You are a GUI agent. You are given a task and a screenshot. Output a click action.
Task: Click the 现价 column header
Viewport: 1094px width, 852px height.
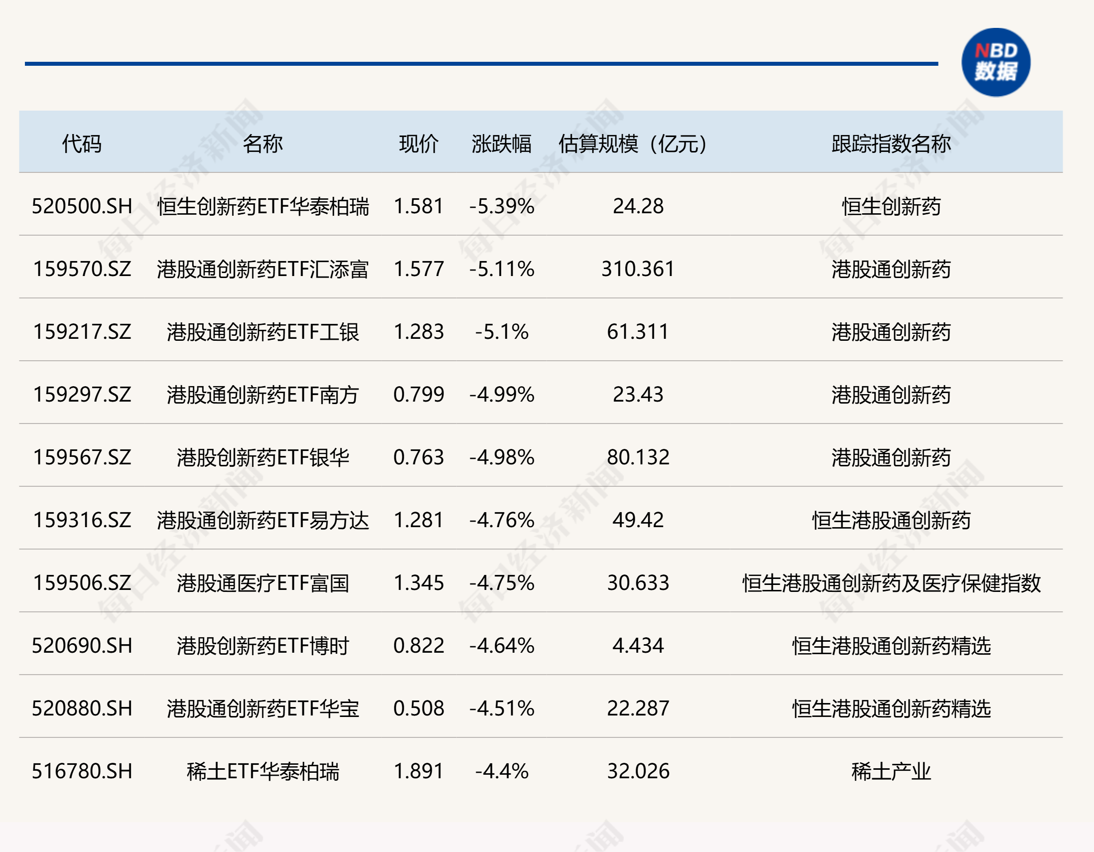(419, 144)
